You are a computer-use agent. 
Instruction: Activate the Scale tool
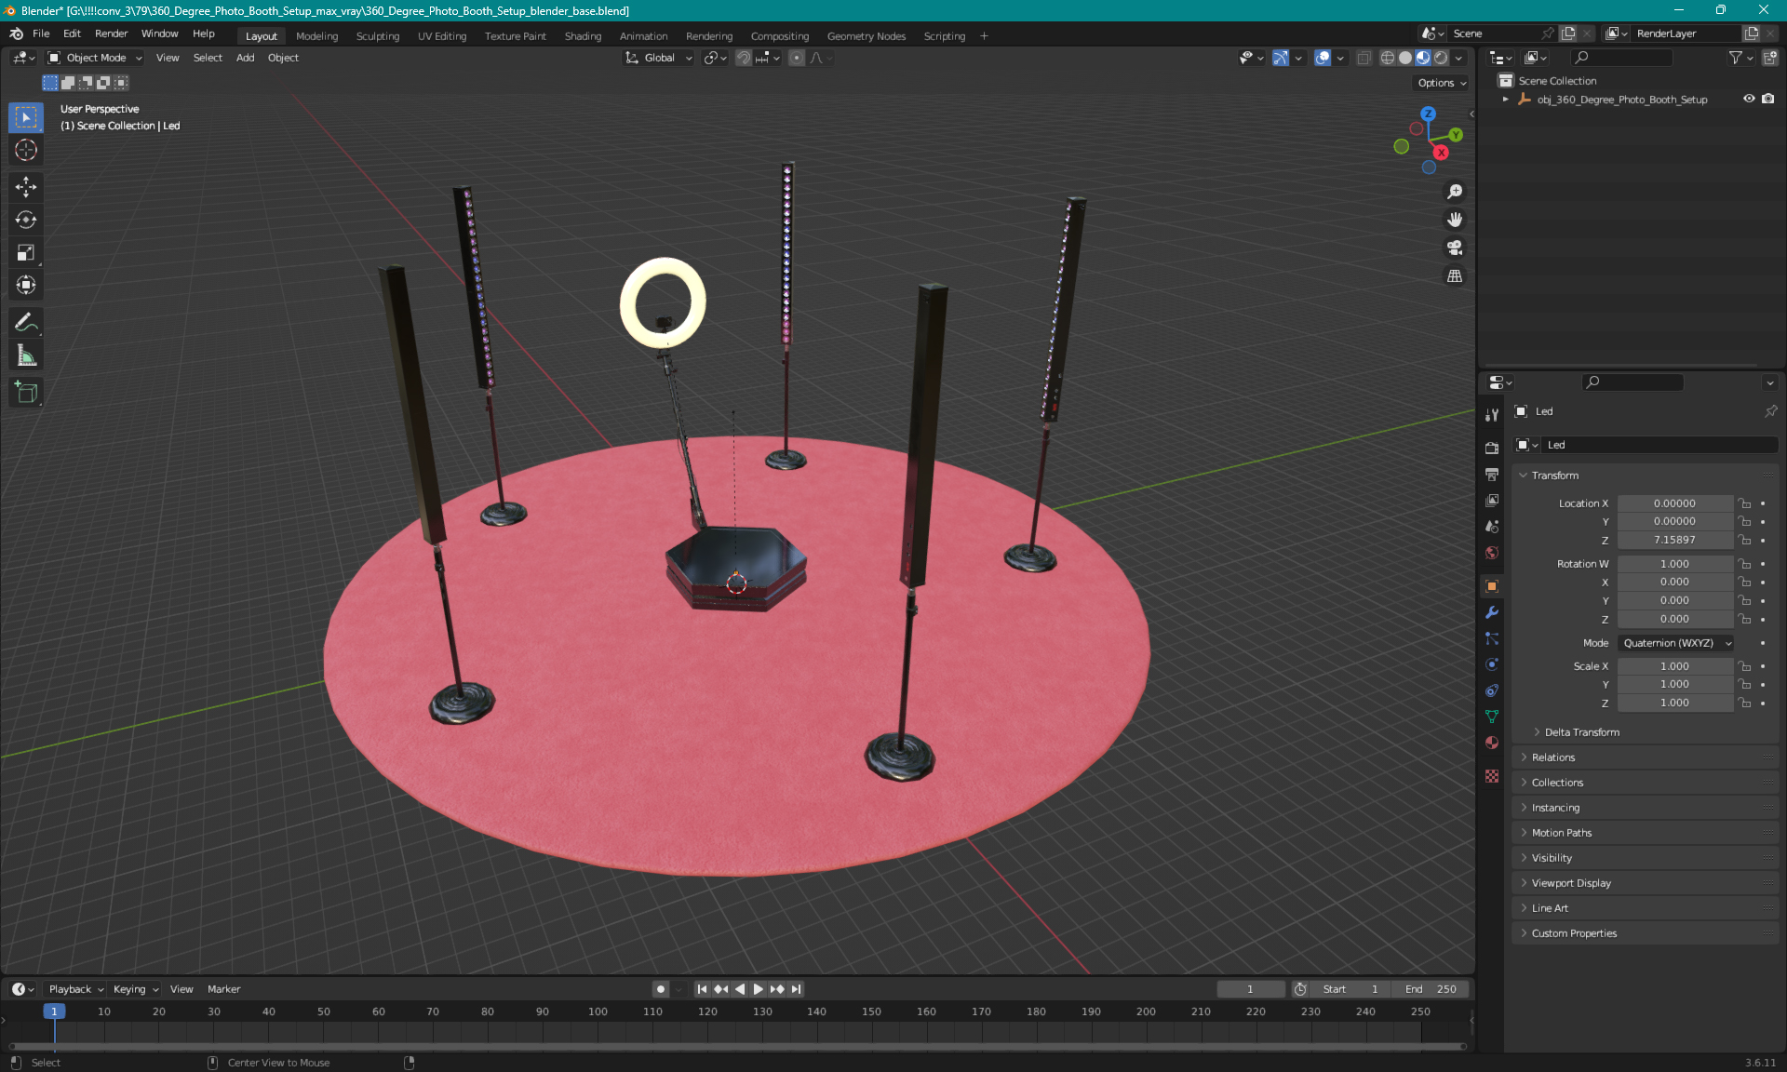[x=26, y=252]
